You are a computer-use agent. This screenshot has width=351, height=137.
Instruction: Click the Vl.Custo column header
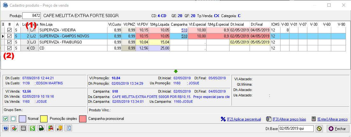tap(114, 24)
